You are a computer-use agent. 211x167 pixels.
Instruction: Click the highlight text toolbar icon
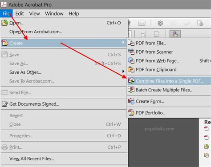(x=187, y=23)
